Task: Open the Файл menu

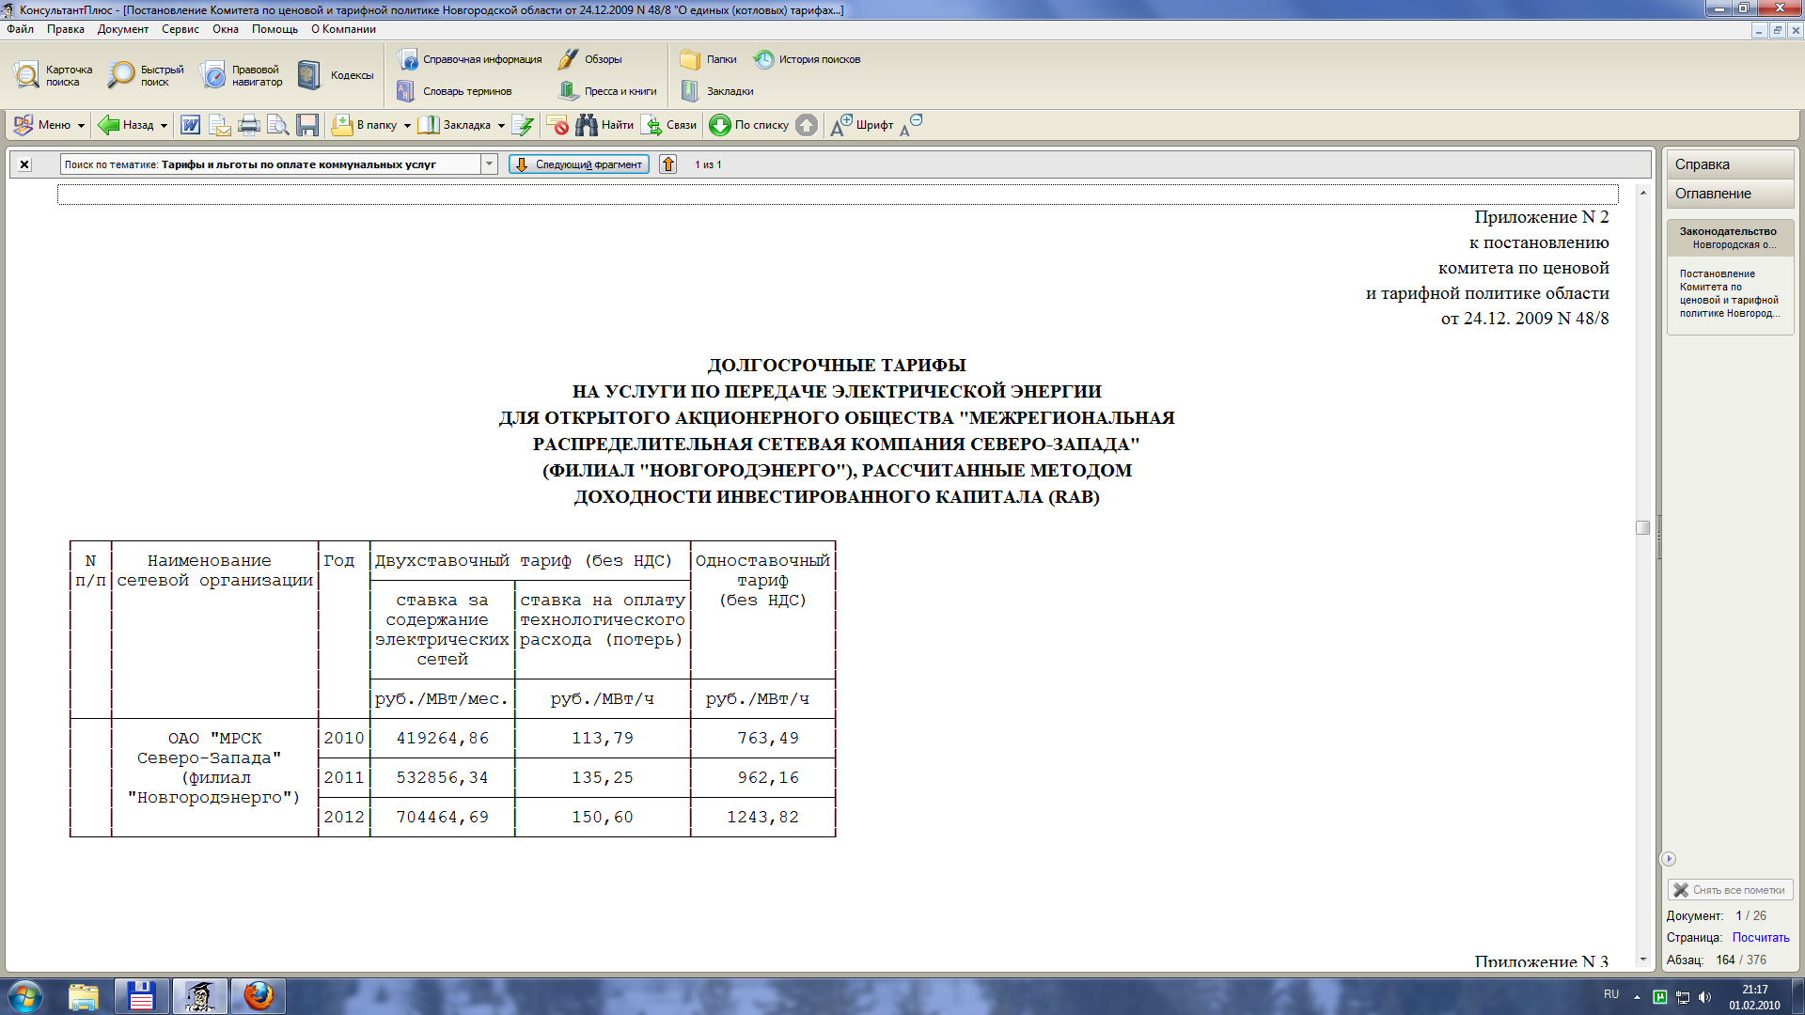Action: [x=20, y=29]
